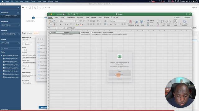This screenshot has width=199, height=111.
Task: Click the formula bar showing C_NATIONKEY
Action: coord(128,28)
